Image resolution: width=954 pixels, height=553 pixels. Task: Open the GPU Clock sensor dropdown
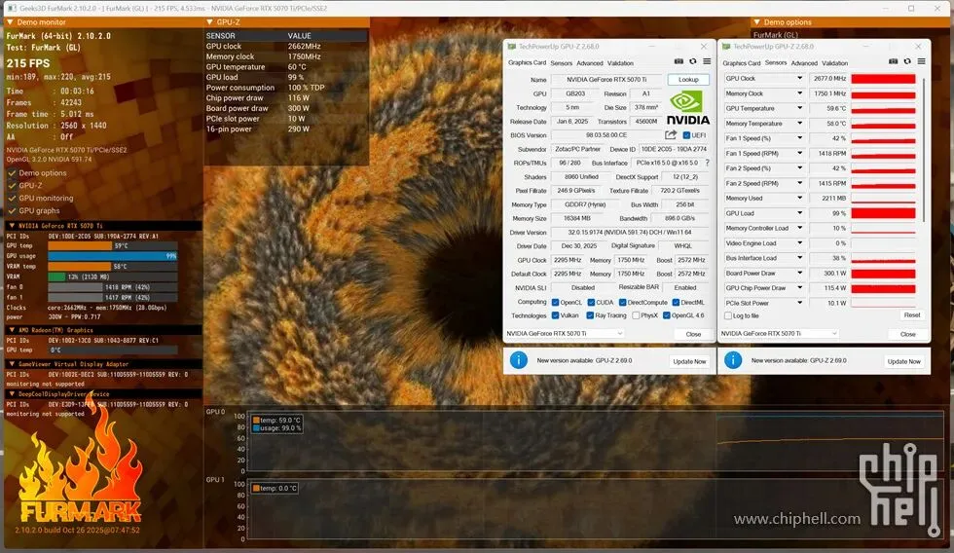[x=799, y=79]
